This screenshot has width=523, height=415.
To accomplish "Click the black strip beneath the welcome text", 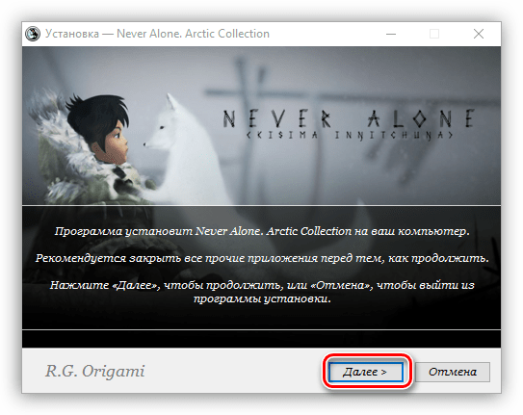I will pos(262,339).
